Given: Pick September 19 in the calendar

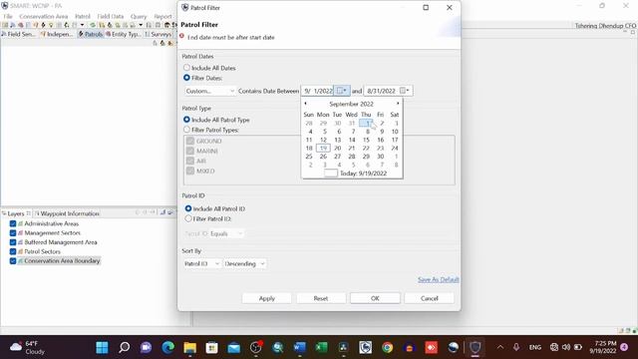Looking at the screenshot, I should click(x=323, y=149).
